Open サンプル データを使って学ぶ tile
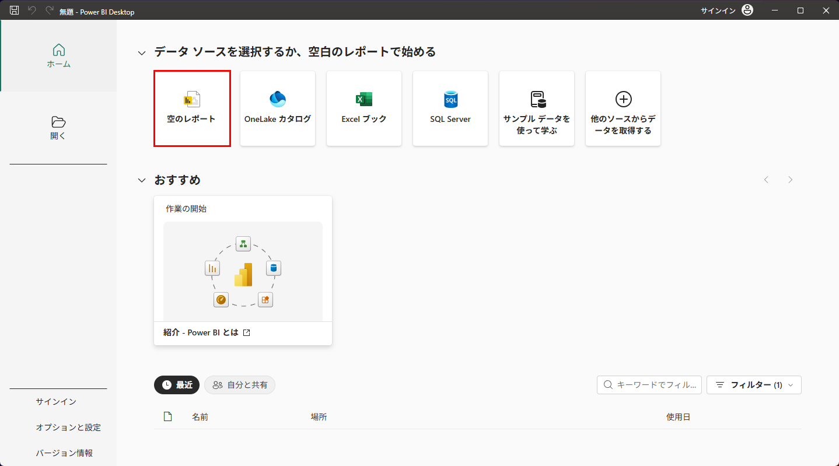The height and width of the screenshot is (466, 839). (x=537, y=108)
